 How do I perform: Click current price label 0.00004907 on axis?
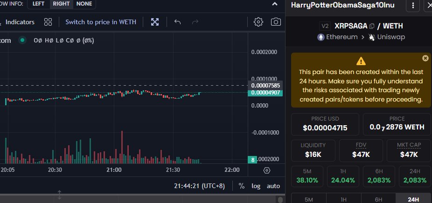[x=265, y=93]
